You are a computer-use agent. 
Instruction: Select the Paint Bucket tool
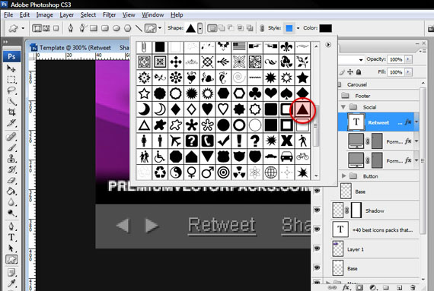click(x=11, y=191)
